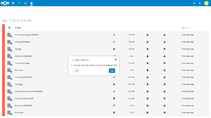Open the user avatar menu
This screenshot has height=118, width=211.
click(x=206, y=3)
